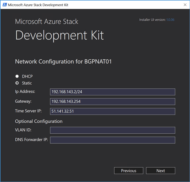190x182 pixels.
Task: Select the DHCP radio button
Action: [x=17, y=76]
